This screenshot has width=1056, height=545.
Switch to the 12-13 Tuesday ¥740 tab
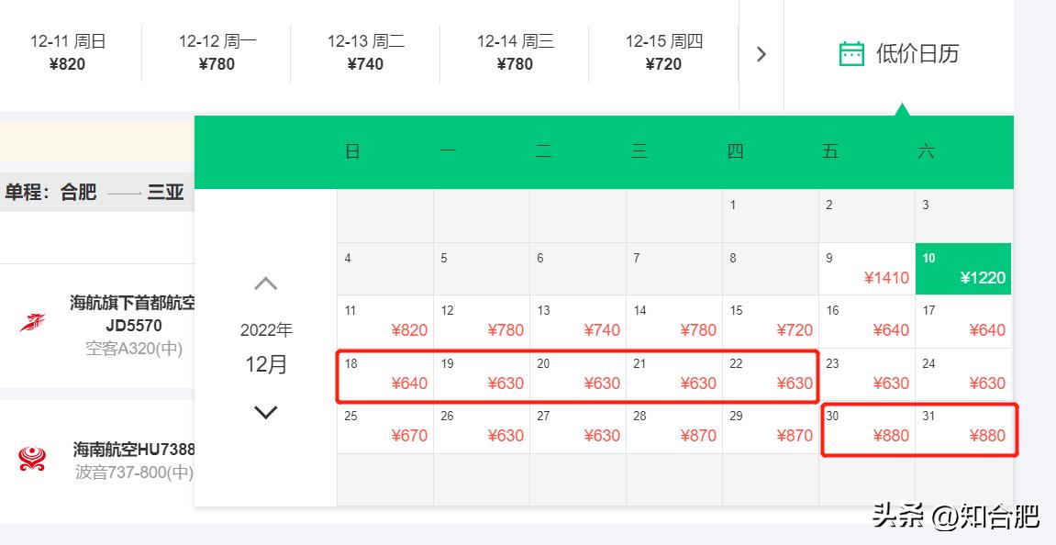coord(366,52)
